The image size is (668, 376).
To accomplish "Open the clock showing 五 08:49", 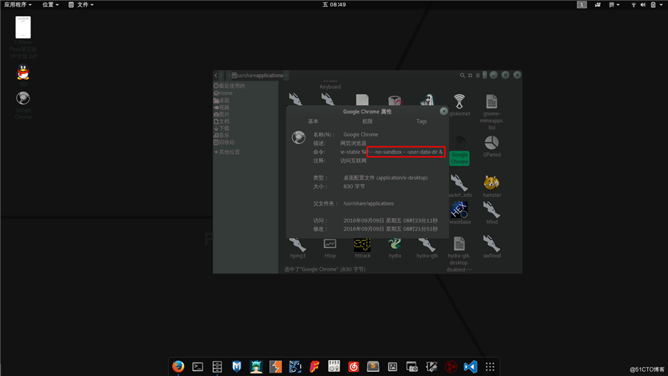I will (x=334, y=5).
